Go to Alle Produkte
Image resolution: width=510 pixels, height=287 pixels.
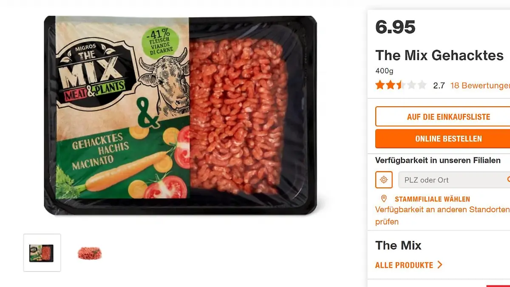pyautogui.click(x=404, y=265)
